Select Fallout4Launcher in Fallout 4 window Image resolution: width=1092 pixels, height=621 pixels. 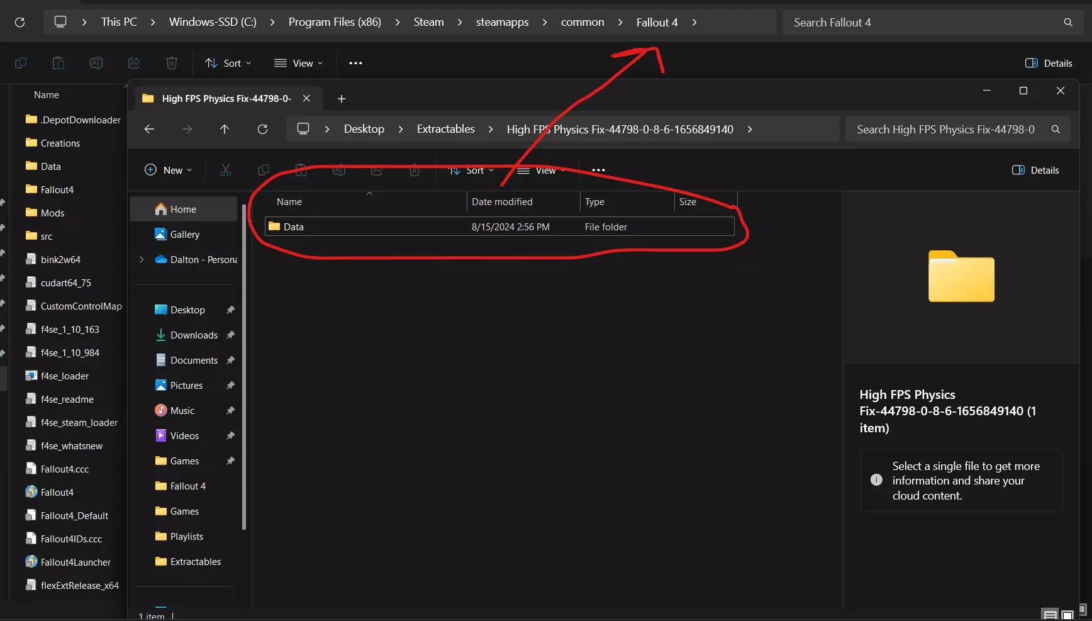[69, 562]
